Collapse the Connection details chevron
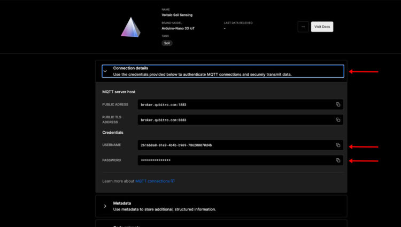The width and height of the screenshot is (401, 227). [x=105, y=71]
